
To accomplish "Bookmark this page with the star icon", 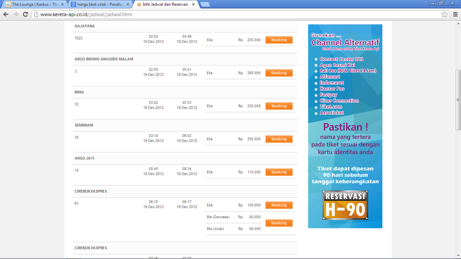I will [x=445, y=14].
